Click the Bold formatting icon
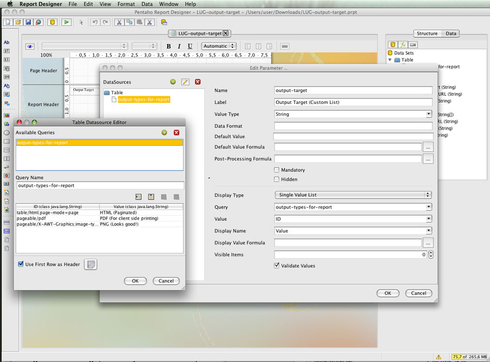 (169, 46)
